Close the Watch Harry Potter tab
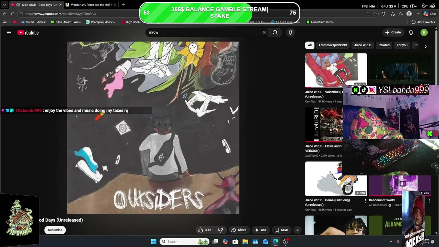Screen dimensions: 439x247 pos(115,5)
